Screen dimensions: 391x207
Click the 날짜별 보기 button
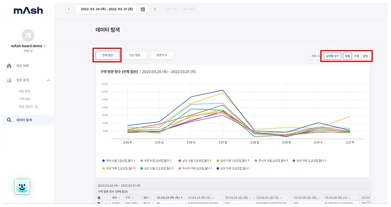[333, 56]
